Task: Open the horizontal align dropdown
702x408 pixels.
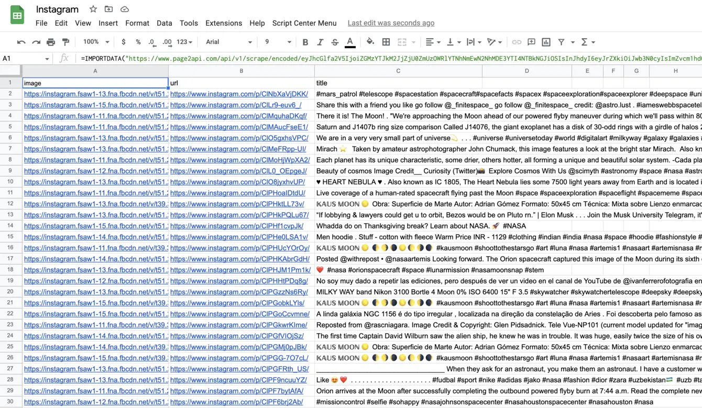Action: (433, 42)
